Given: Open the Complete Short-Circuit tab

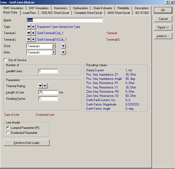Looking at the screenshot, I should [88, 13].
